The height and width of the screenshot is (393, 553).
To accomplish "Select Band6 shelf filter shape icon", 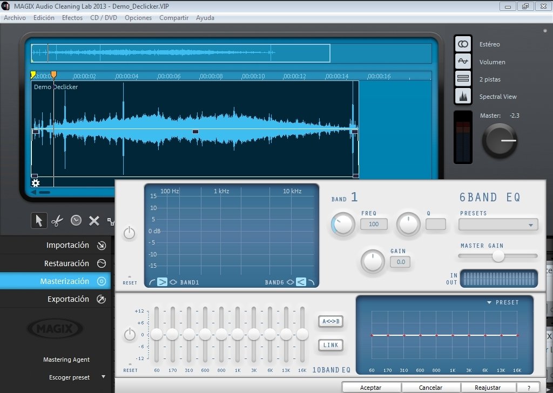I will (301, 282).
